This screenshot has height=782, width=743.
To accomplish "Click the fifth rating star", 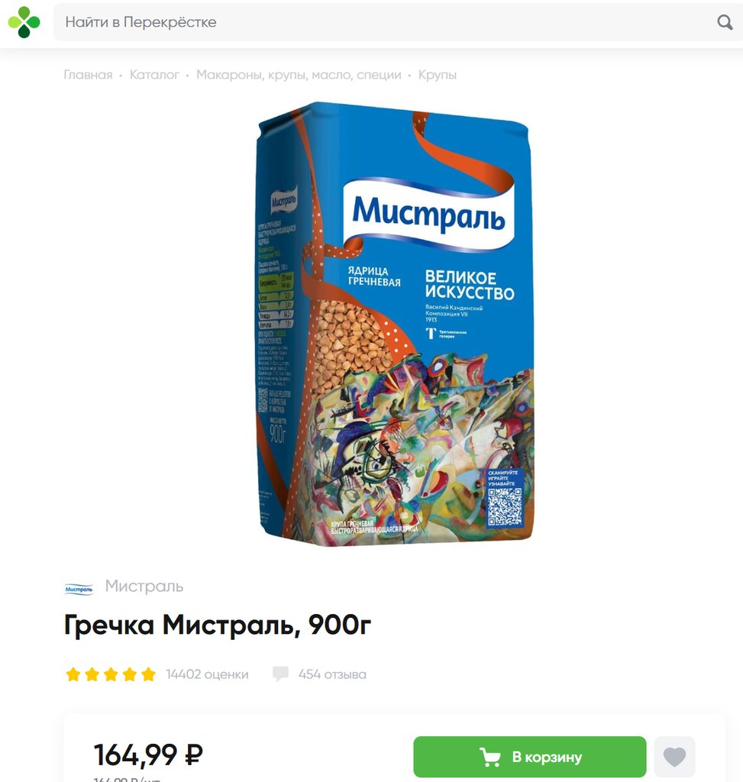I will (148, 674).
